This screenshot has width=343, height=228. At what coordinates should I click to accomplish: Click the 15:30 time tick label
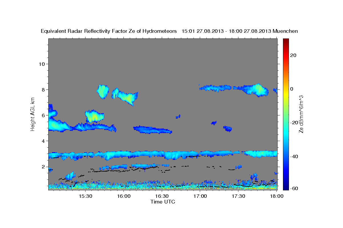click(x=85, y=196)
